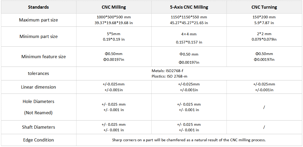303x147 pixels.
Task: Select the 5*5mm minimum size cell
Action: click(114, 34)
